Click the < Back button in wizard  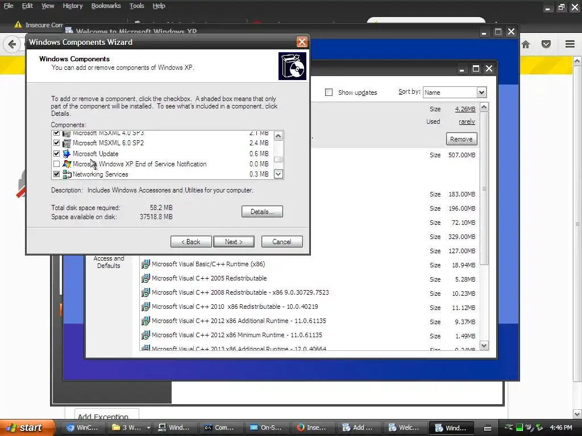[191, 242]
